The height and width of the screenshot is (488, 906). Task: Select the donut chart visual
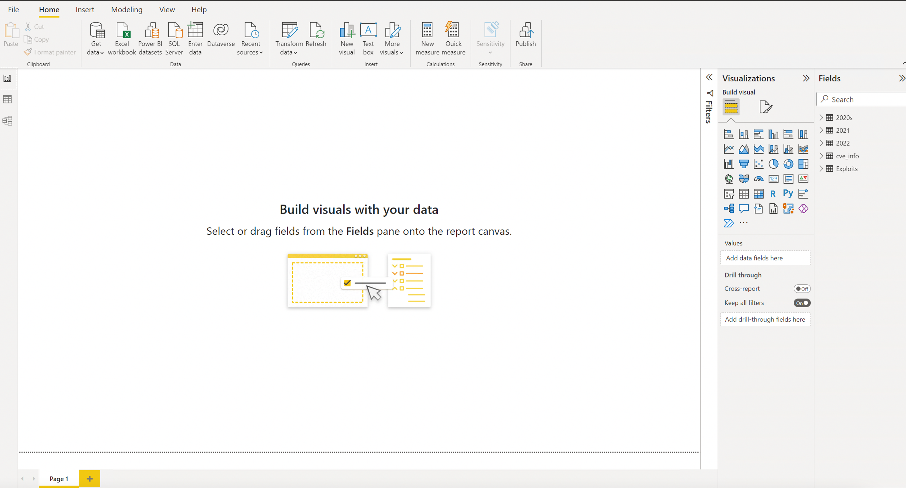coord(788,164)
